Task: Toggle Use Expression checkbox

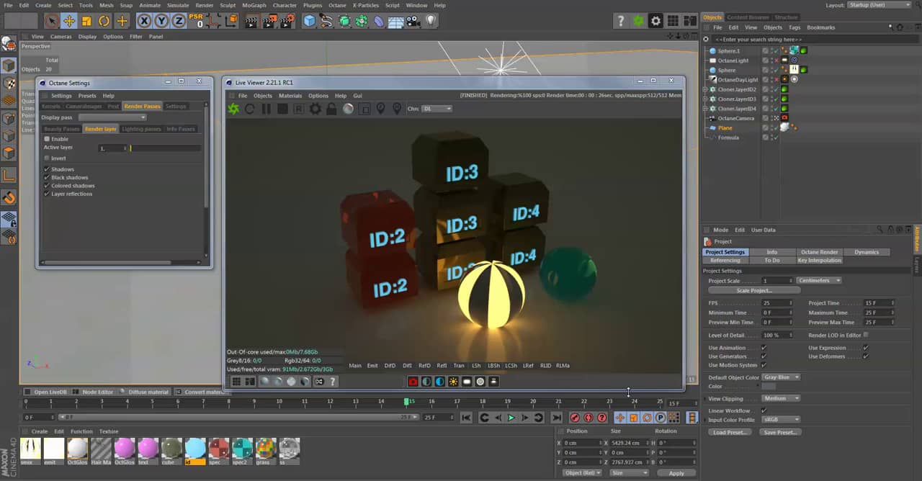Action: [x=866, y=348]
